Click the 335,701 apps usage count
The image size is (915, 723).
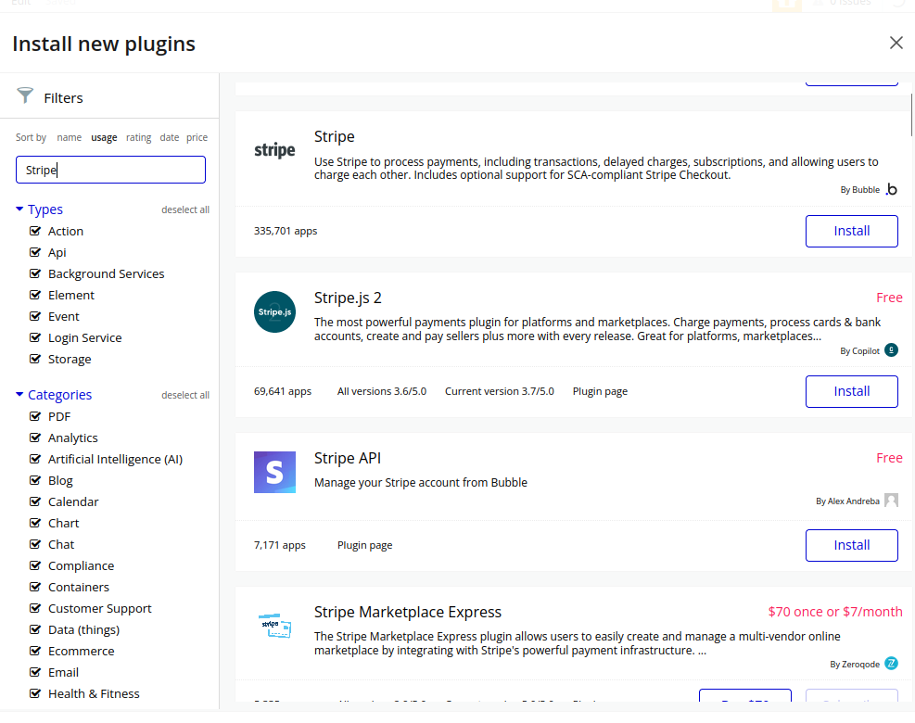pyautogui.click(x=286, y=231)
